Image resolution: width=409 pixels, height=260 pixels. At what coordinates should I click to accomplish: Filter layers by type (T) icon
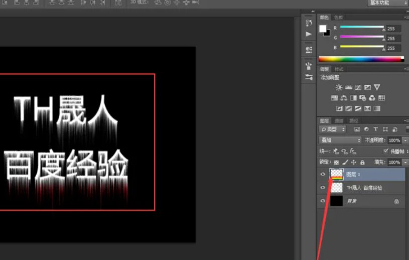(375, 129)
